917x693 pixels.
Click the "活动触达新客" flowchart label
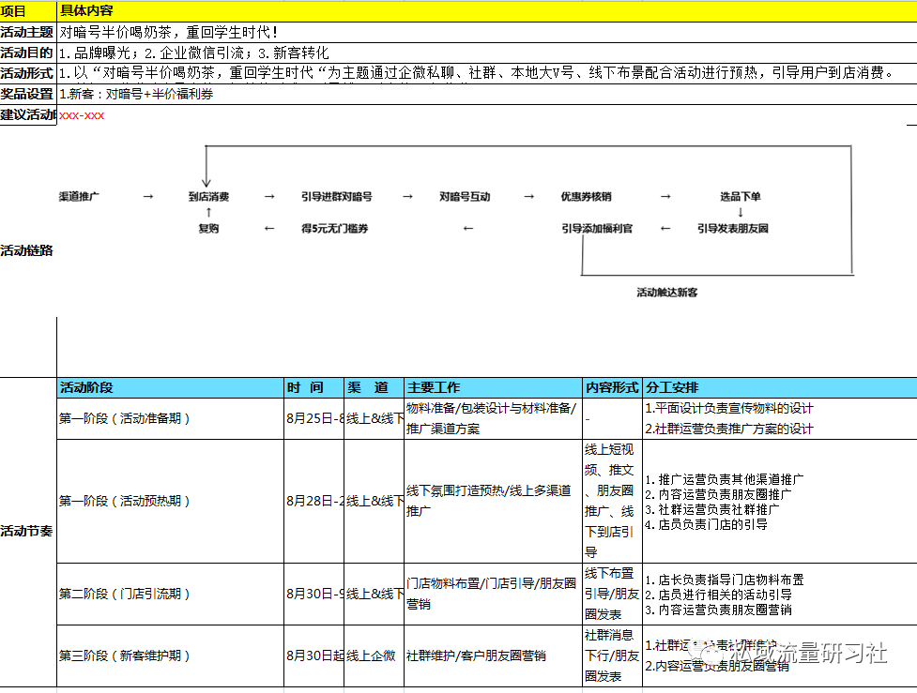667,293
